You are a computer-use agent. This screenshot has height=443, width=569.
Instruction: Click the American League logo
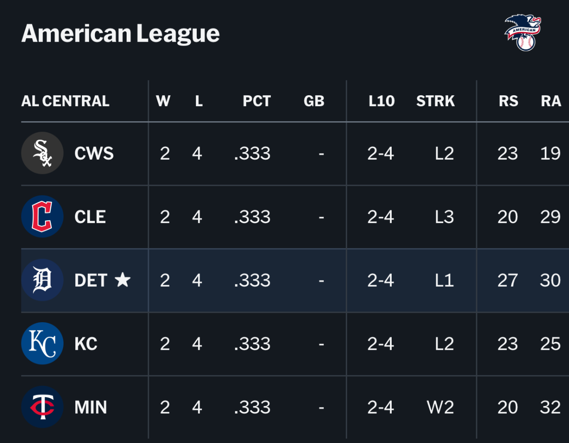point(523,32)
